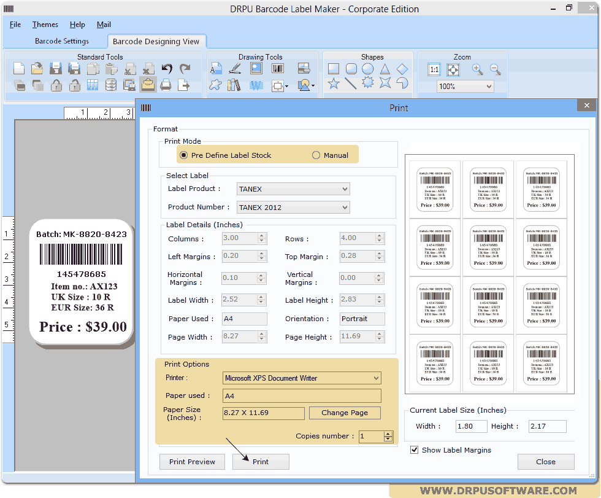The image size is (601, 498).
Task: Click the 1:1 actual size zoom icon
Action: point(434,70)
